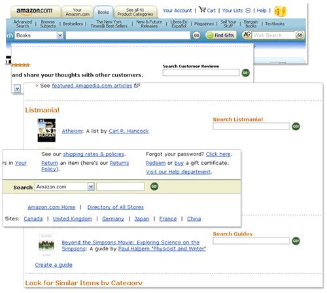The width and height of the screenshot is (327, 293).
Task: Click the A9 web search icon
Action: pyautogui.click(x=247, y=35)
